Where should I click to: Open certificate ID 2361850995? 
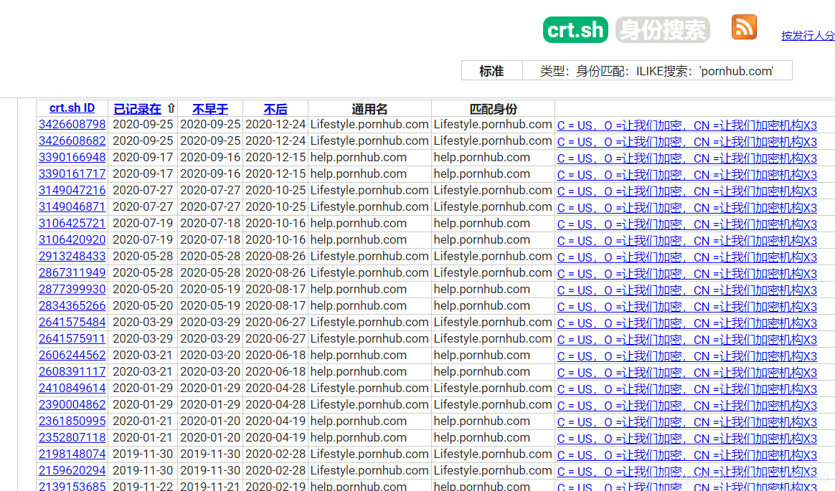pos(72,421)
